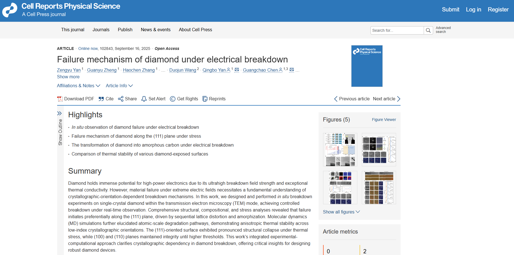Click the Search for input field
This screenshot has height=255, width=514.
pos(397,30)
